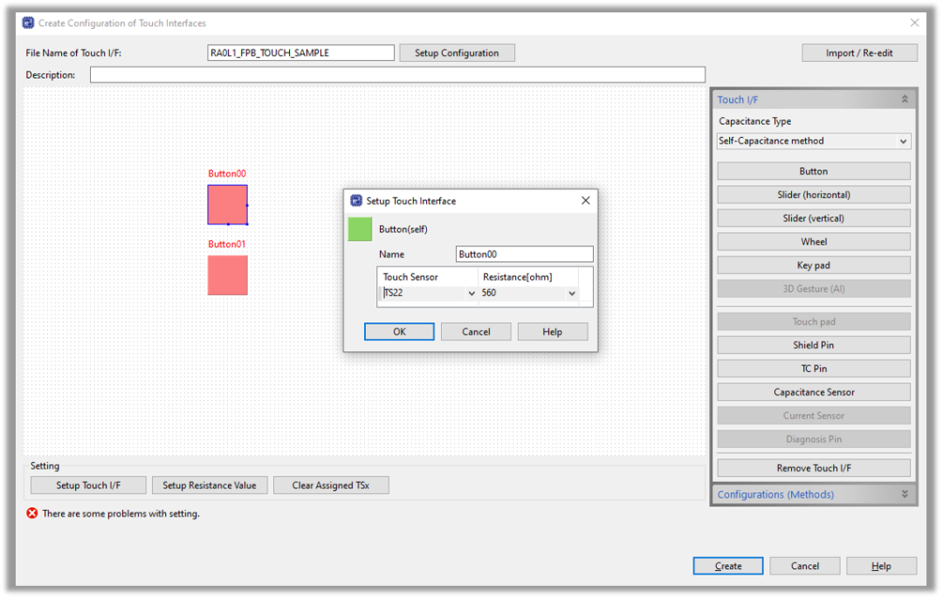Open the Capacitance Type dropdown
Viewport: 943px width, 599px height.
tap(814, 141)
